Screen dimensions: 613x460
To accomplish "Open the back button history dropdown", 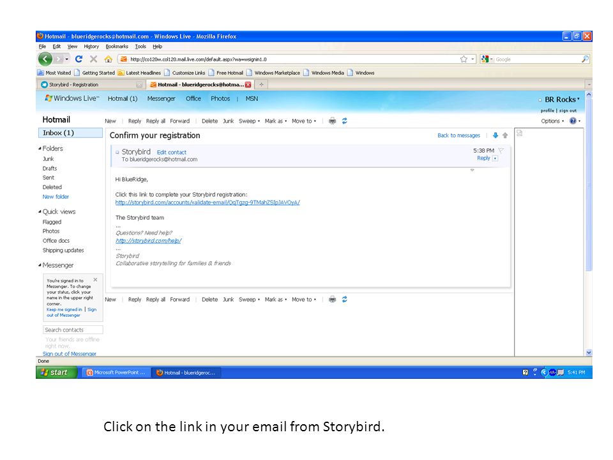I will tap(67, 59).
